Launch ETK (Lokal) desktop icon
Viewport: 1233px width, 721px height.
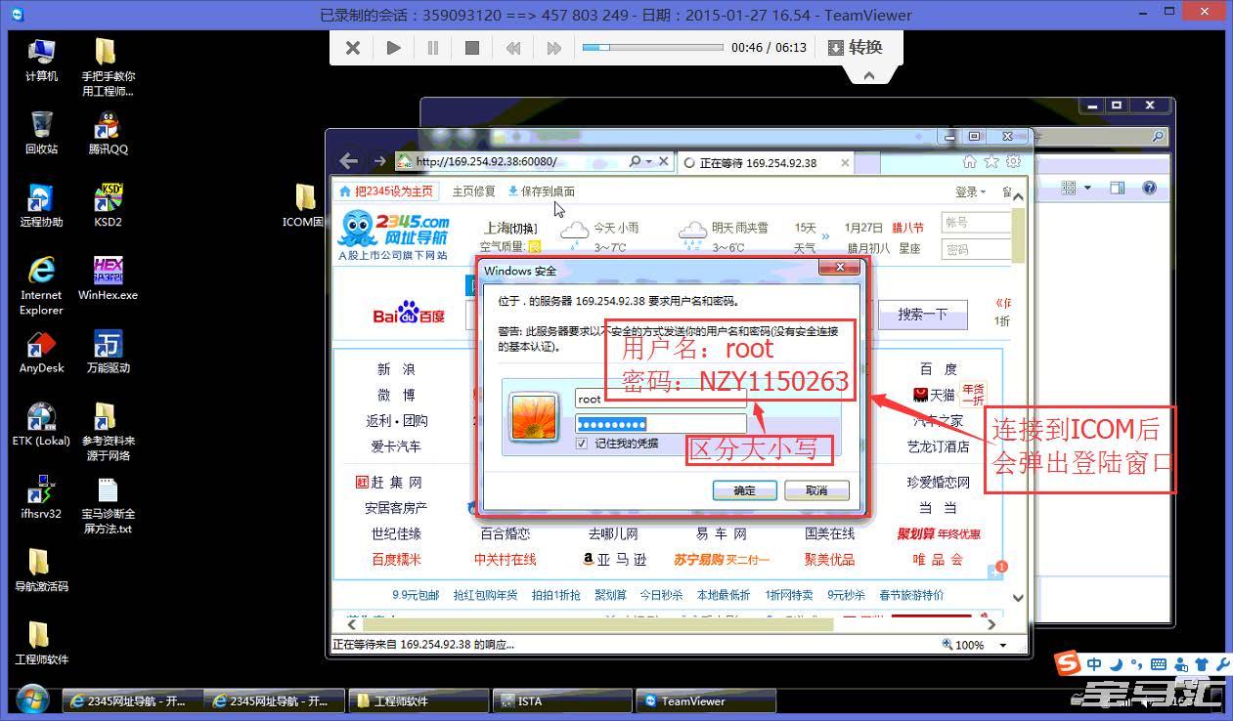tap(41, 425)
